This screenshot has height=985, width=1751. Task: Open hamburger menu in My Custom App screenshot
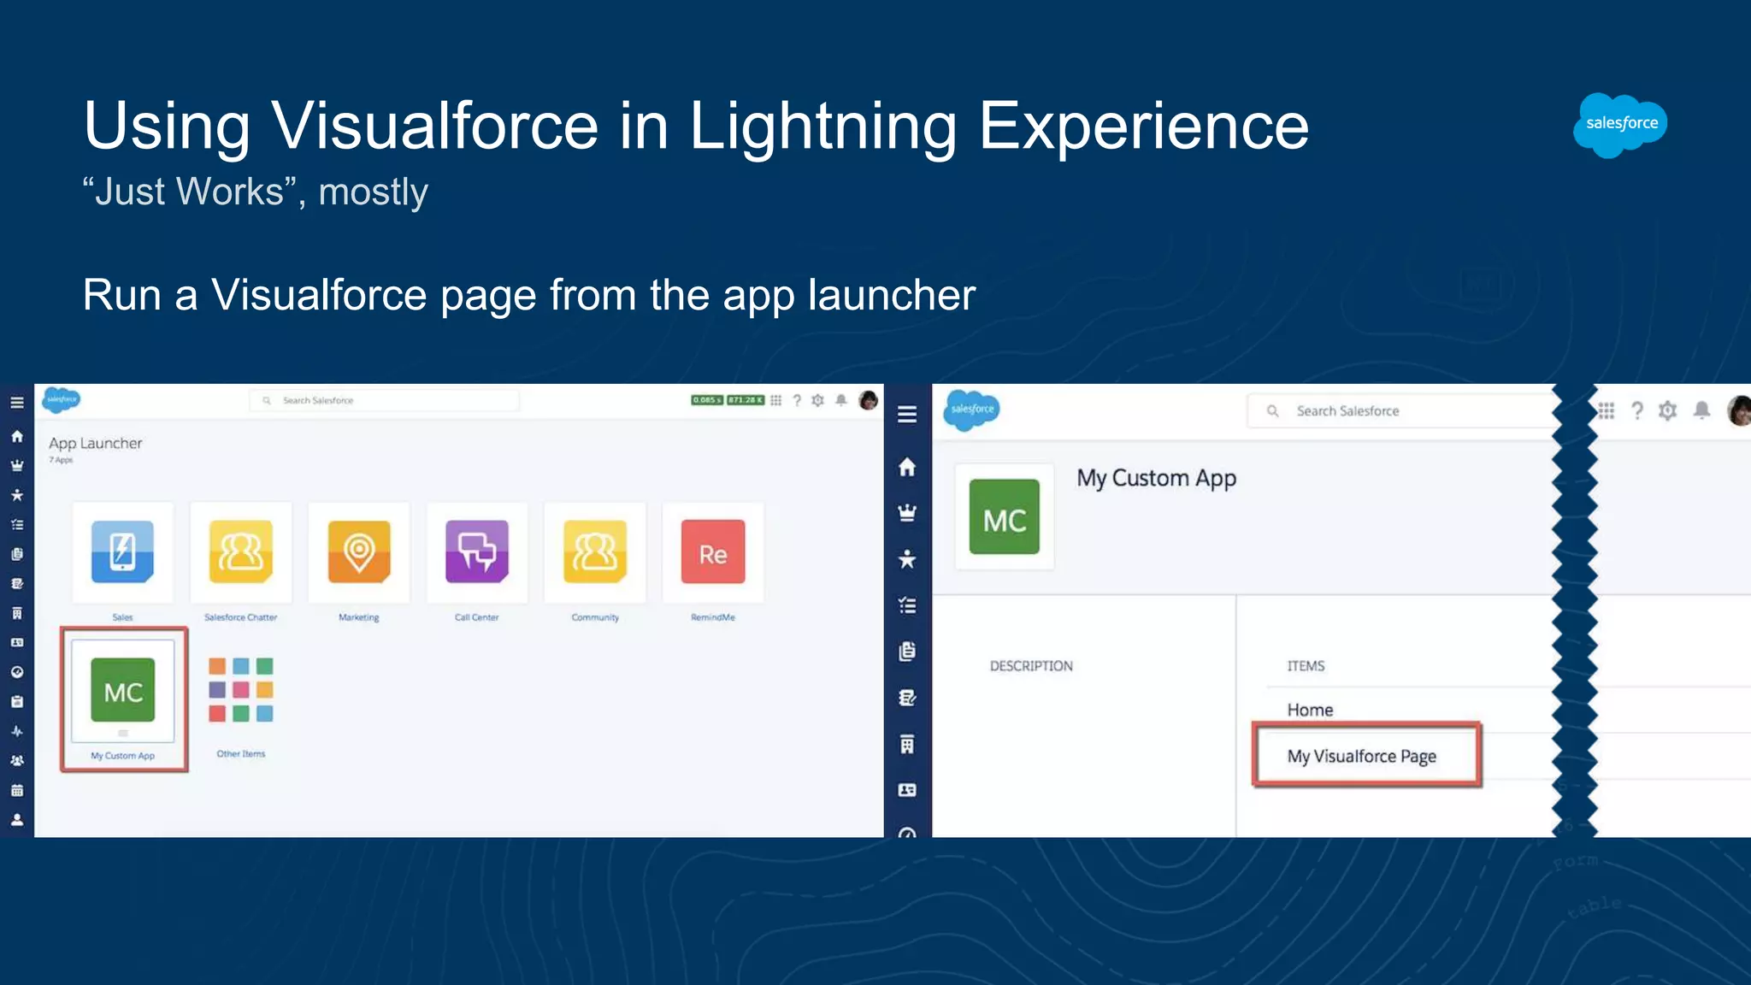907,414
